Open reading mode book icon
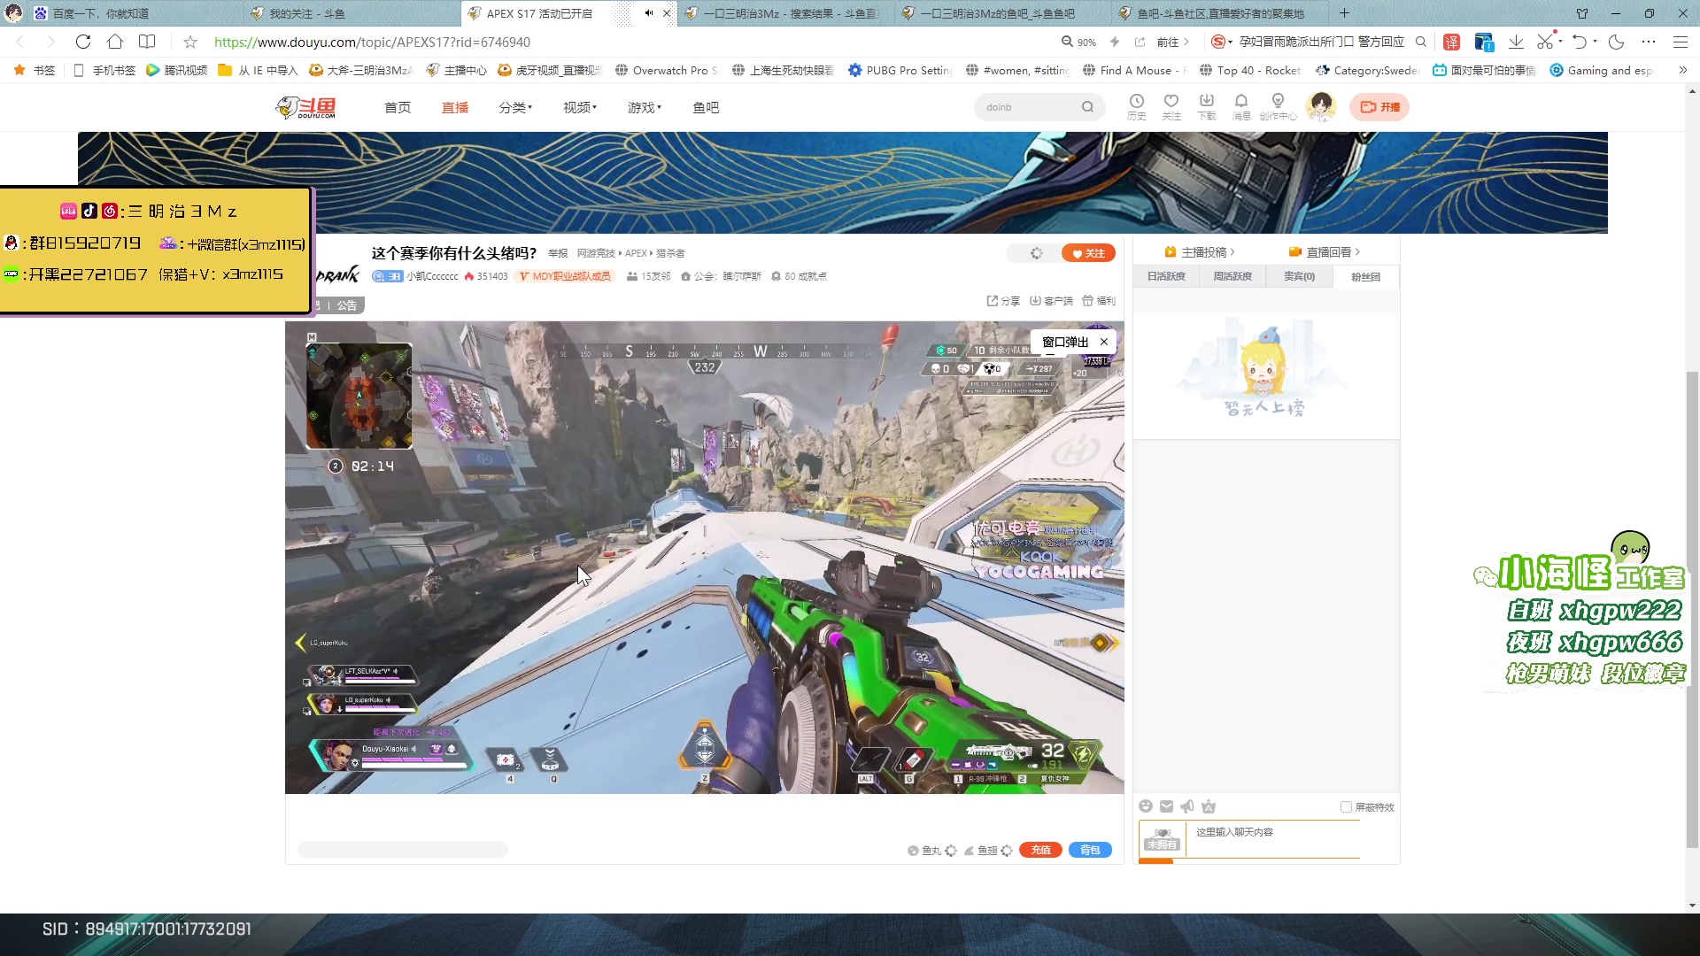The width and height of the screenshot is (1700, 956). click(x=147, y=42)
